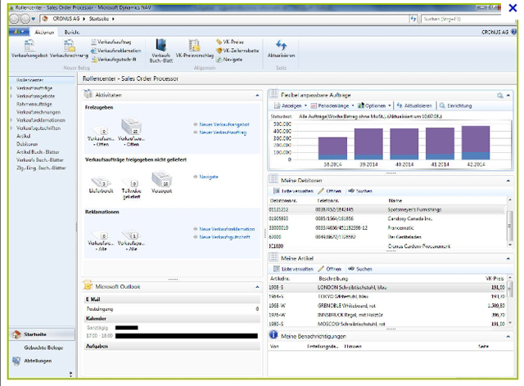Viewport: 524px width, 386px height.
Task: Click Einrichtung in chart toolbar
Action: point(456,105)
